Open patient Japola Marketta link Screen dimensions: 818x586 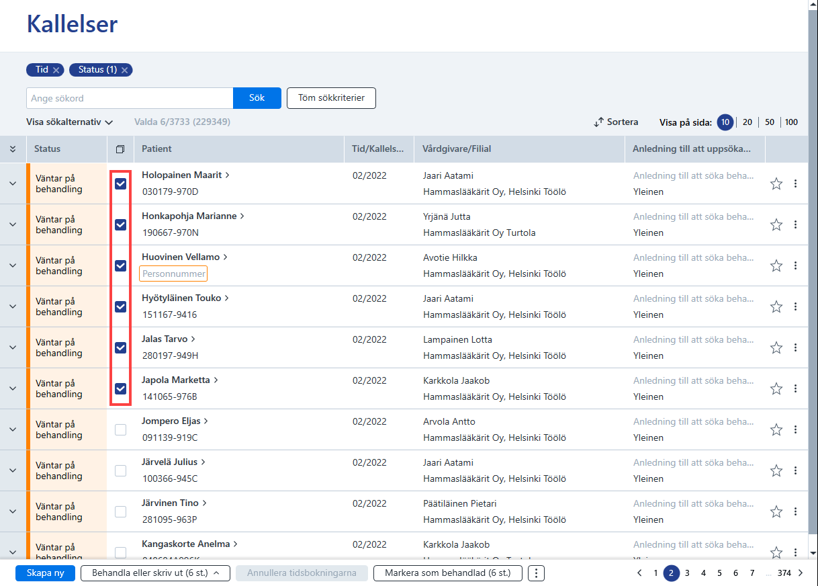point(180,380)
